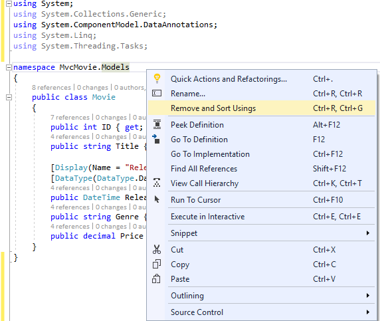Collapse the MvcMovie.Models namespace block
Screen dimensions: 380x321
pos(9,67)
